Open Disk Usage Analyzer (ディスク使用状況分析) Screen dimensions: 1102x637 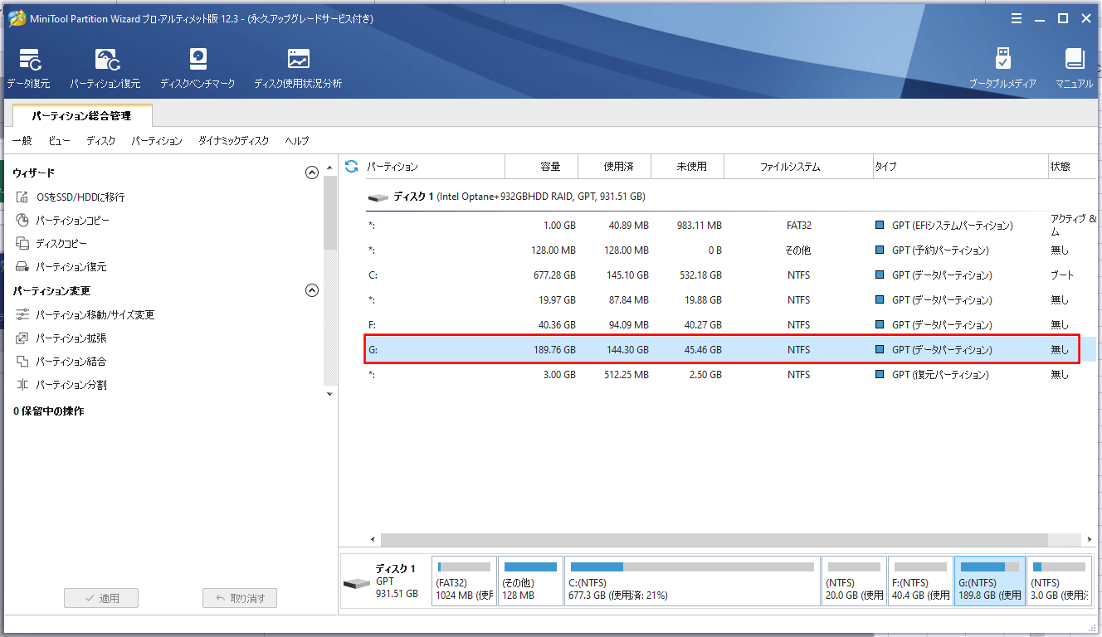(x=298, y=68)
